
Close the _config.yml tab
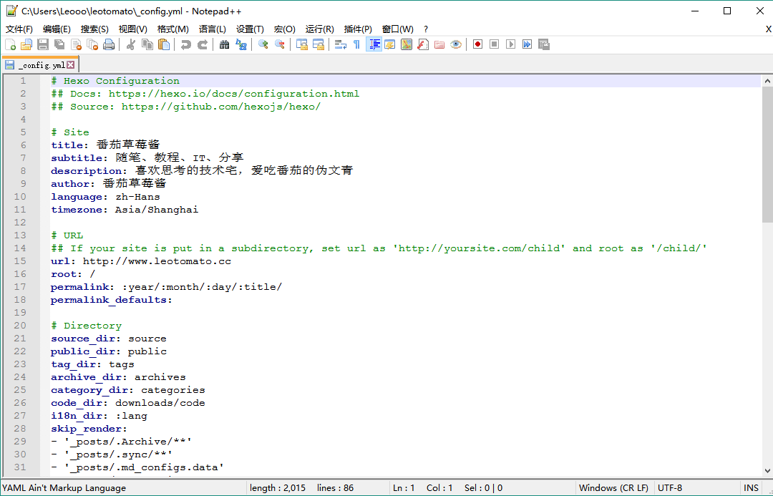pyautogui.click(x=71, y=65)
